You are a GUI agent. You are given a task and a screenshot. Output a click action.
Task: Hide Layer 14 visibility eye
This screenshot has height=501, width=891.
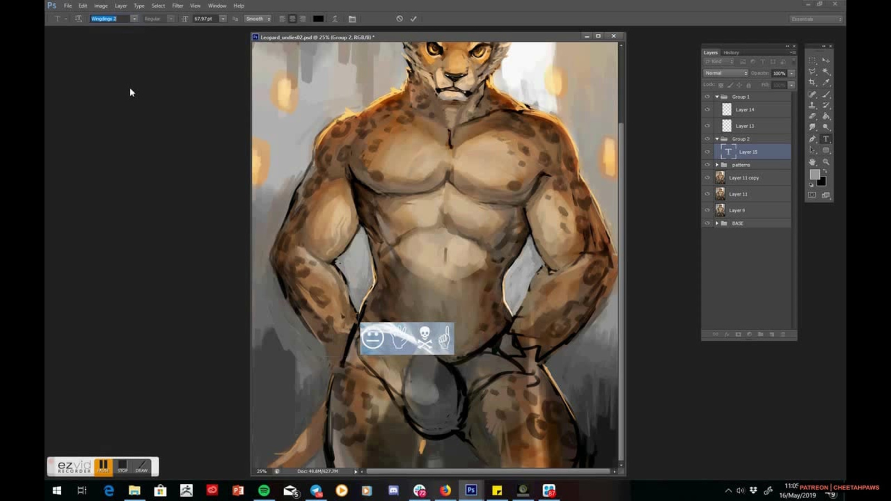(707, 110)
